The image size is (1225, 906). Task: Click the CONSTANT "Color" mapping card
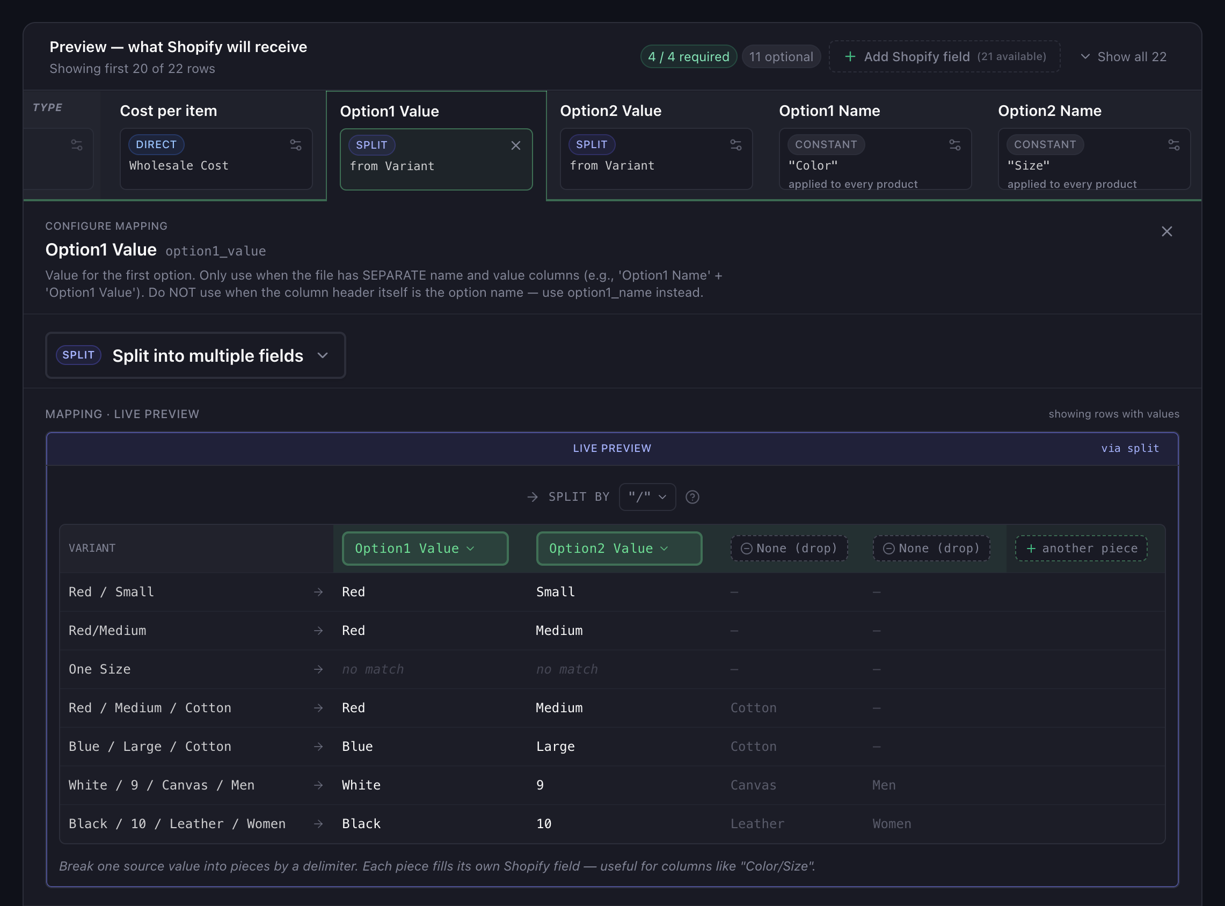[x=875, y=159]
